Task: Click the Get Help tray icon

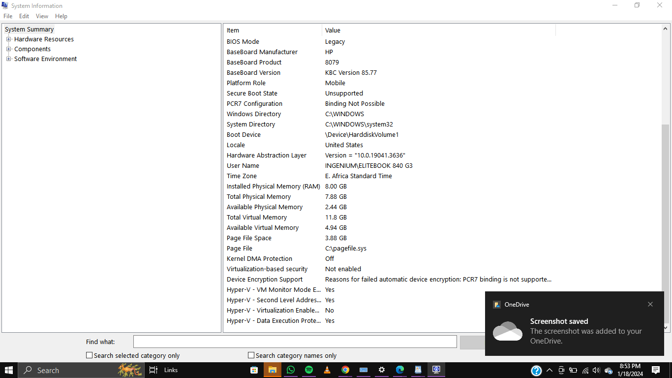Action: 536,371
